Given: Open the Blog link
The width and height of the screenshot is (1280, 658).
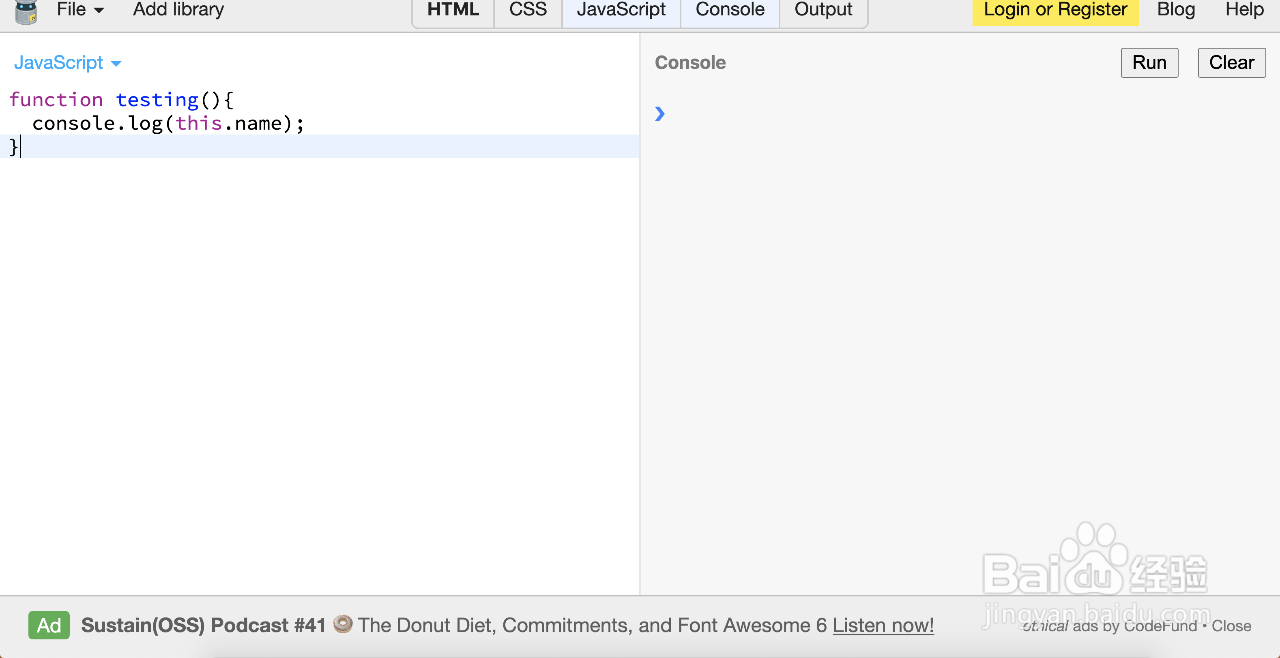Looking at the screenshot, I should click(x=1176, y=9).
